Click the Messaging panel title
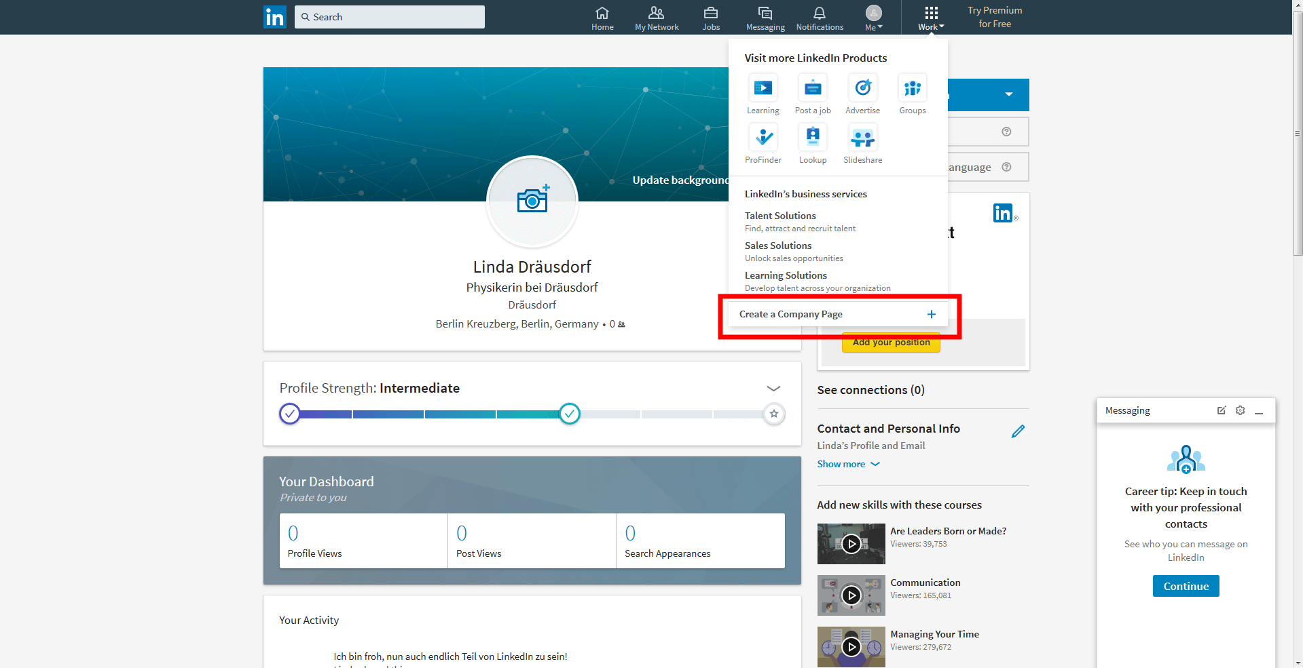 point(1127,410)
